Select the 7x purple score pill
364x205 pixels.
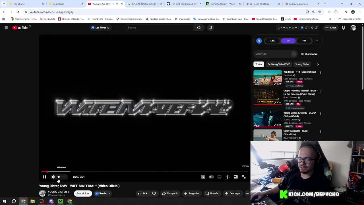point(288,41)
